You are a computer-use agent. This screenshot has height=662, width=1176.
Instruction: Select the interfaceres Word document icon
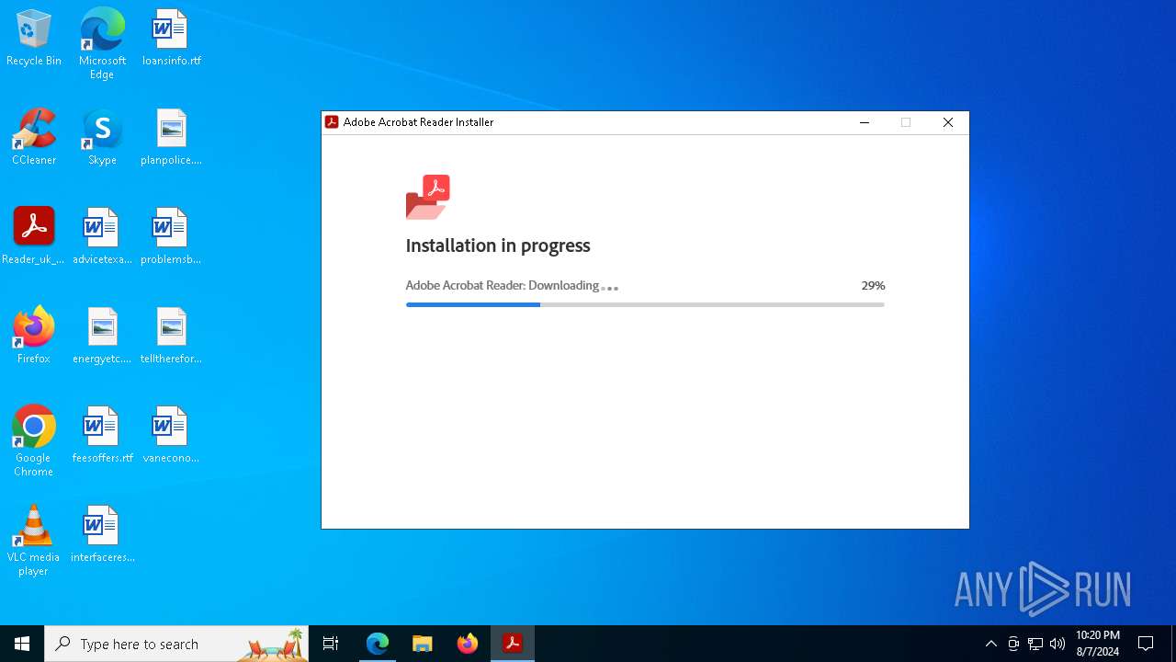click(102, 534)
